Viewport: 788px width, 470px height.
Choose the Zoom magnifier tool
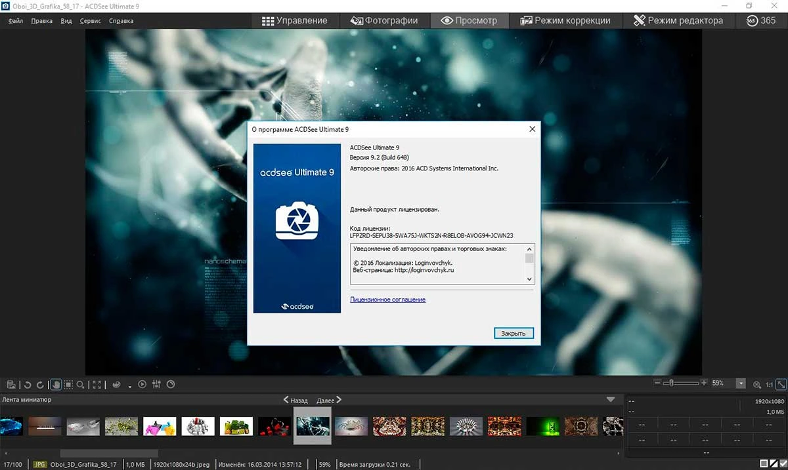[80, 385]
